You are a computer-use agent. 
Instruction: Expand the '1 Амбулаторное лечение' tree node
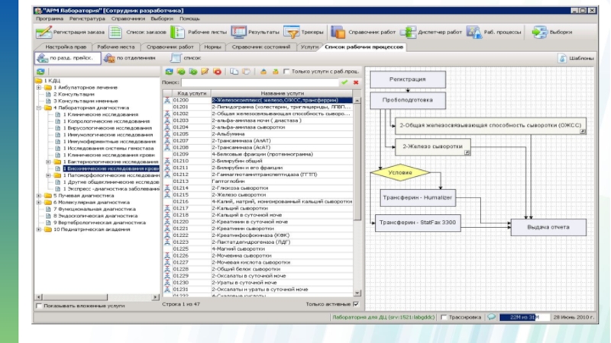pyautogui.click(x=39, y=87)
